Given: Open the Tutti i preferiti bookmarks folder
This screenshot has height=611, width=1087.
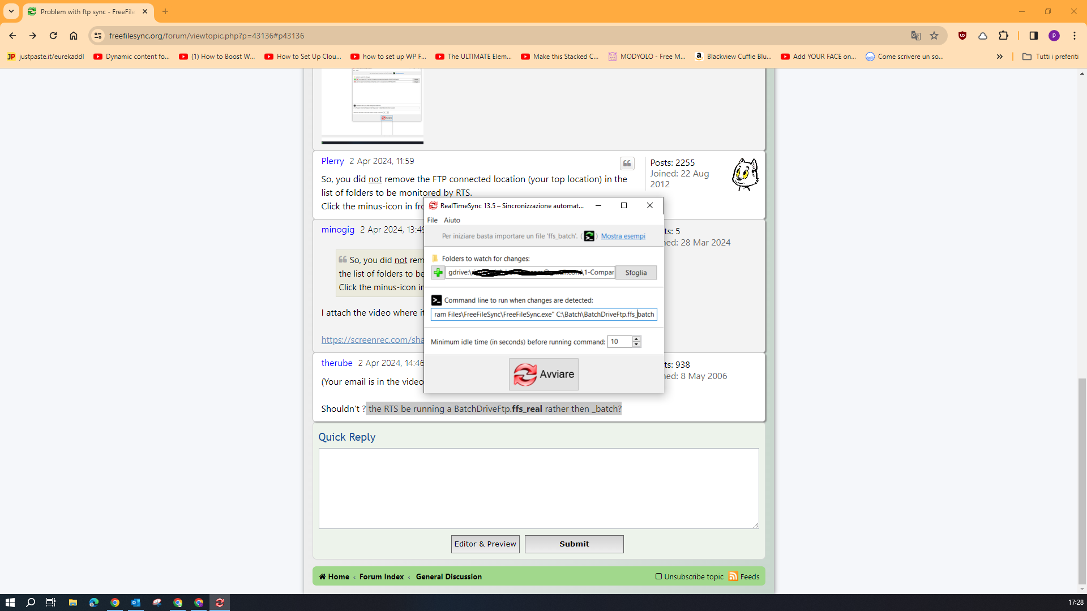Looking at the screenshot, I should pos(1050,57).
